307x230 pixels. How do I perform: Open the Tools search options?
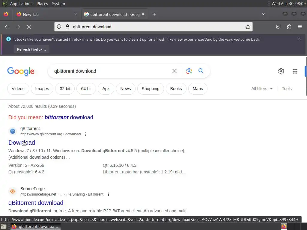(x=287, y=89)
